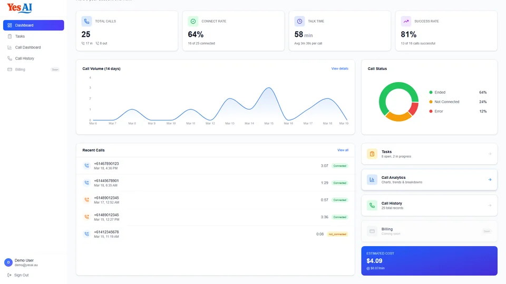The width and height of the screenshot is (506, 284).
Task: Click the 64% Connect Rate value
Action: (x=196, y=35)
